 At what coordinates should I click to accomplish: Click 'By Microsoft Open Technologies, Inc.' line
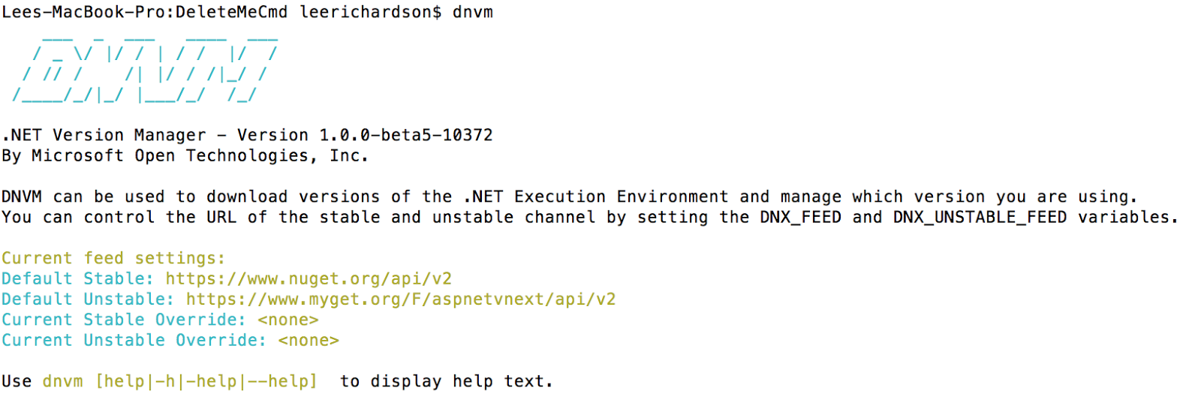185,156
